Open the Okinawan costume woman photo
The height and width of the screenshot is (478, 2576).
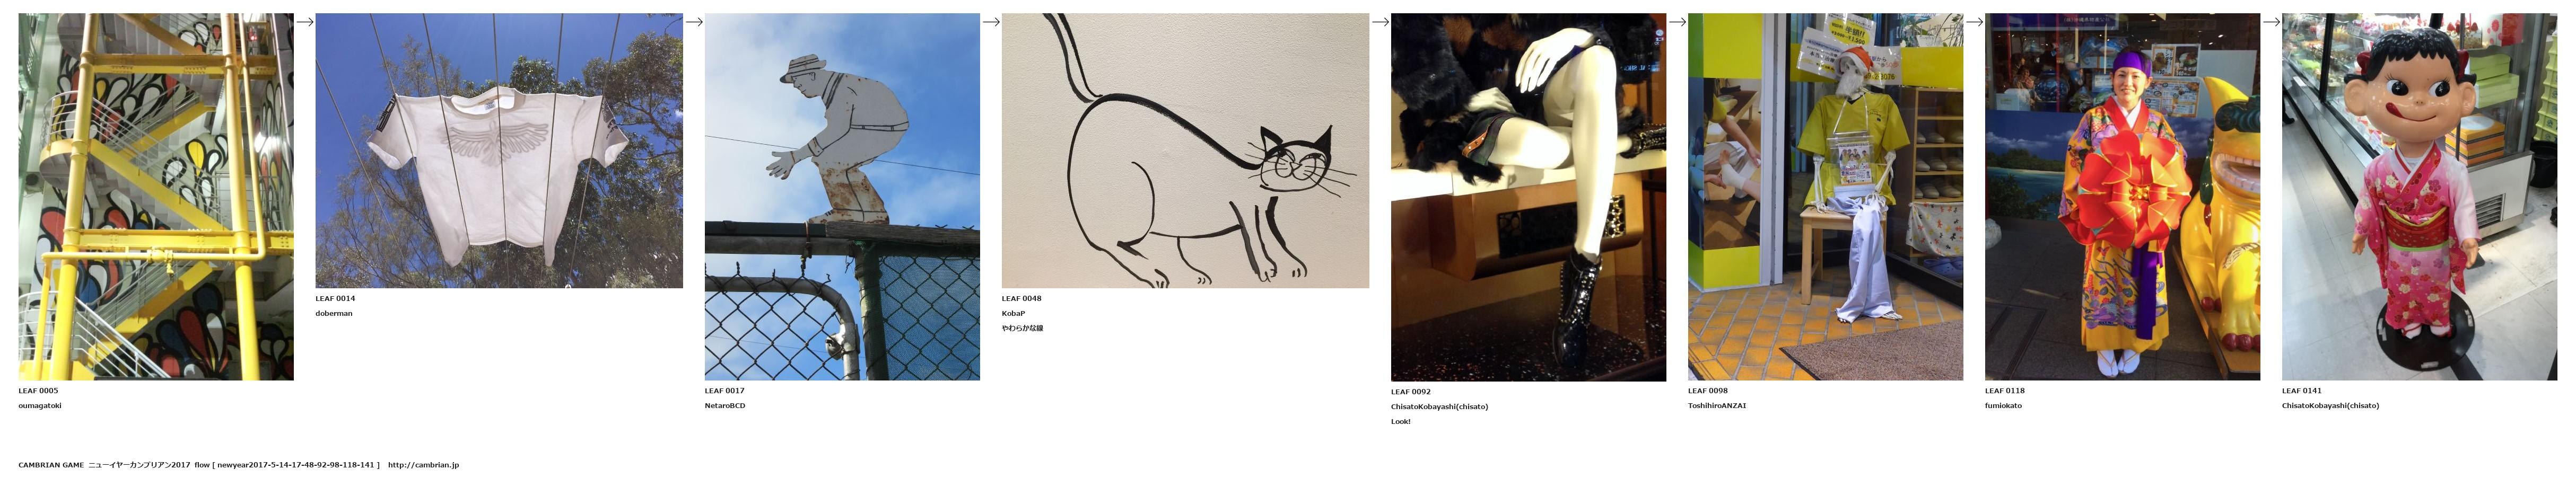click(2122, 196)
